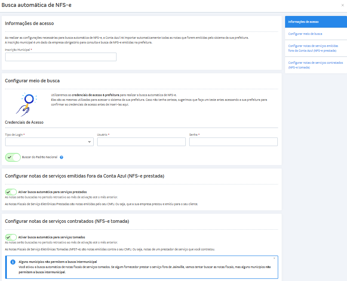Open the NFS-e prestada configuration link

pos(316,48)
